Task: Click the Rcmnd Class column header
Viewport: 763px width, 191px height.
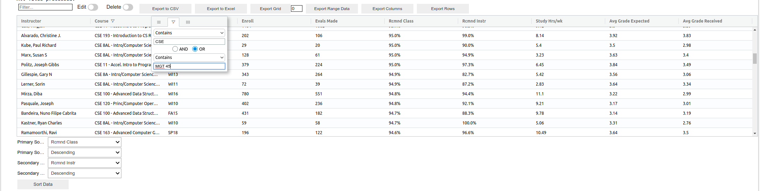Action: [401, 21]
